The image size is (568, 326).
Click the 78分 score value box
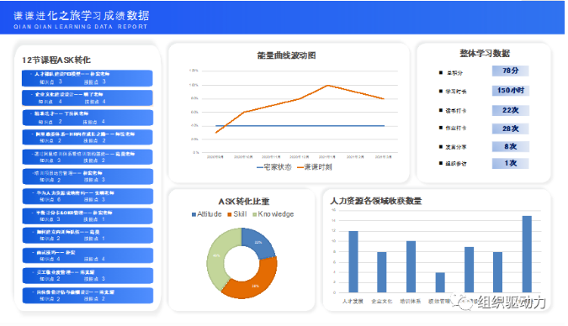511,71
